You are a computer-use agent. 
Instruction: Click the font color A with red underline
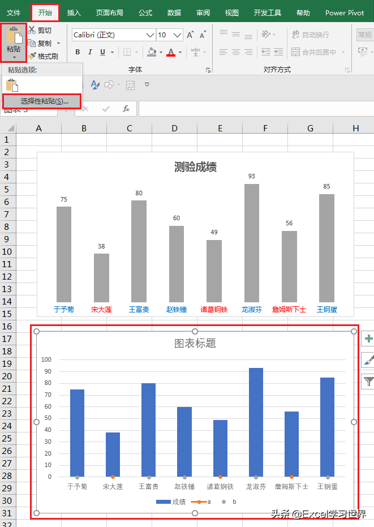(171, 52)
